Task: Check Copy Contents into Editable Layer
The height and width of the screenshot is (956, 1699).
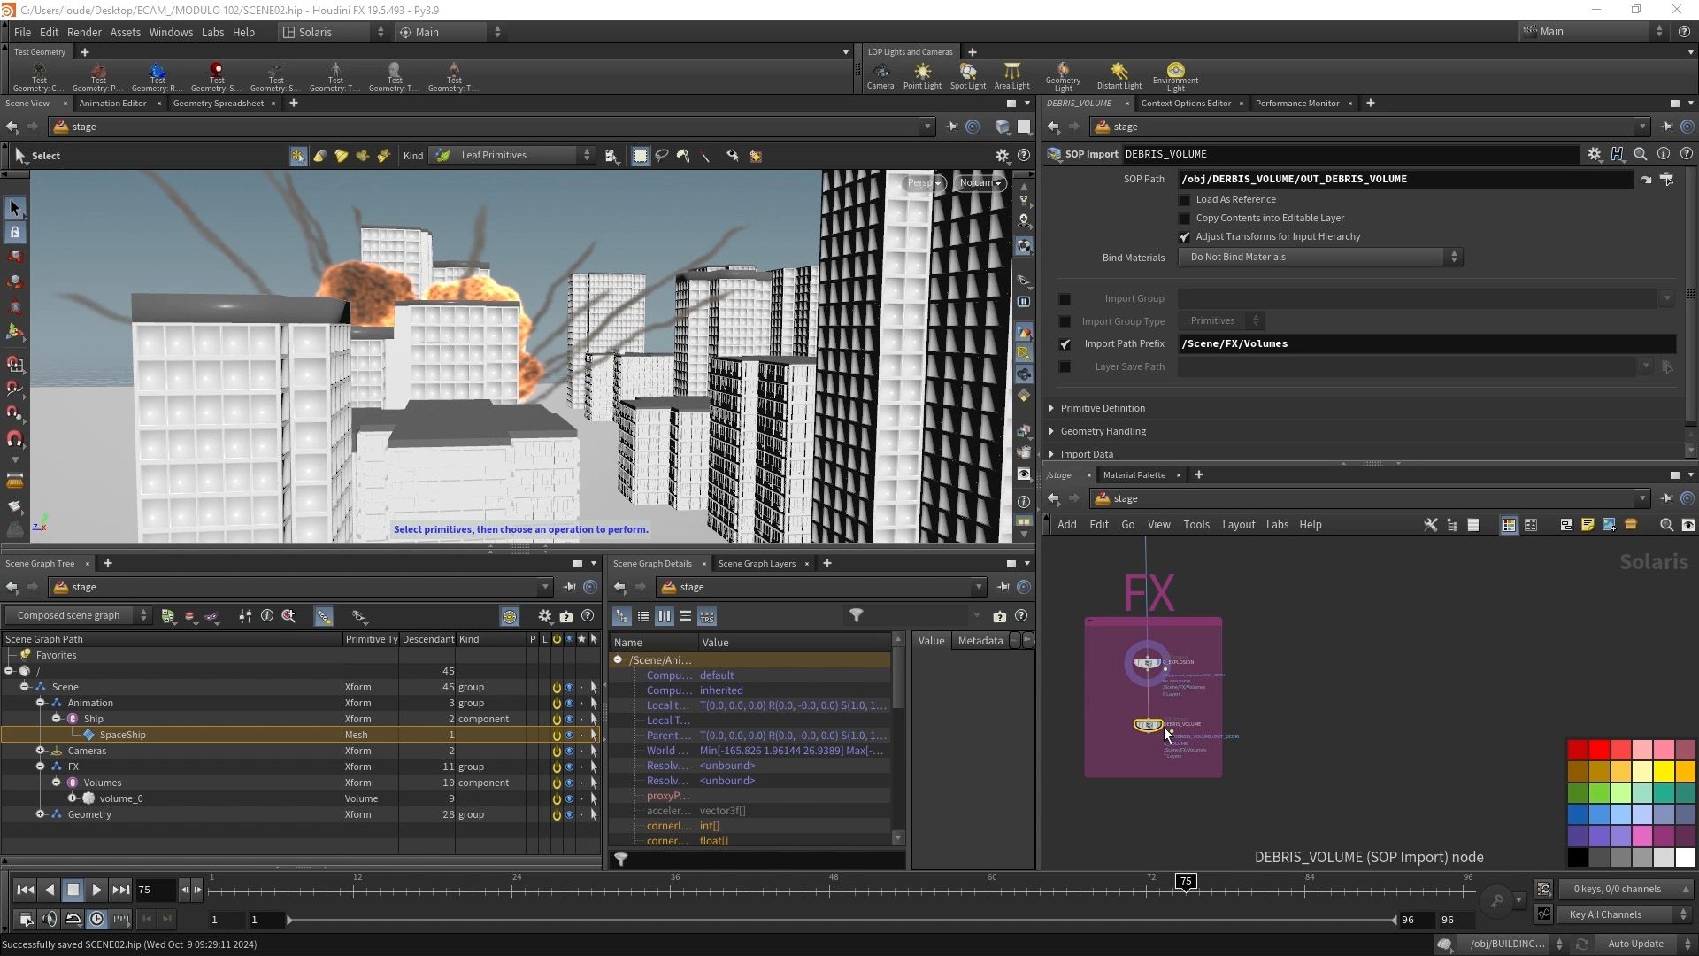Action: [x=1185, y=218]
